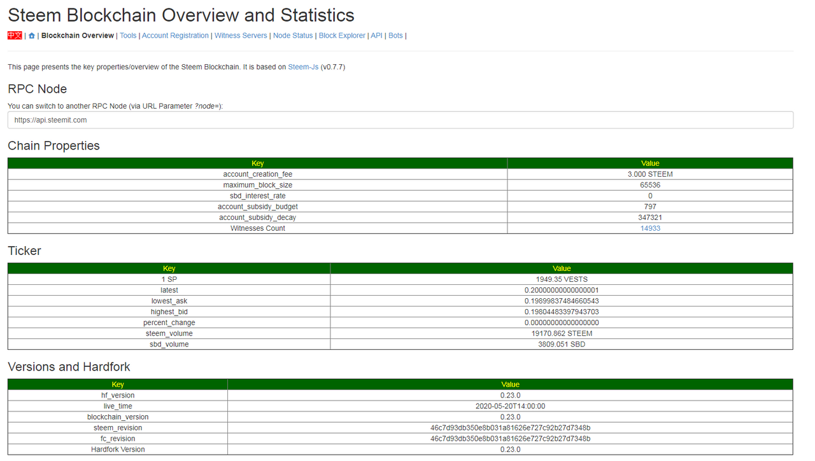Select the 3.000 STEEM value
Viewport: 815px width, 461px height.
(x=650, y=174)
